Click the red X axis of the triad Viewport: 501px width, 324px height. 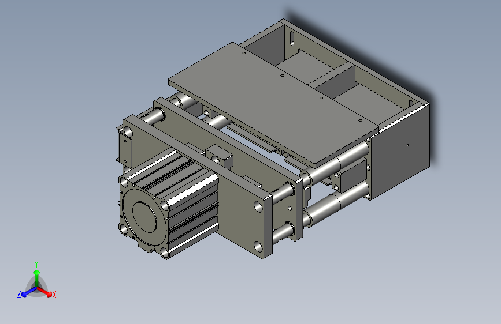click(44, 292)
